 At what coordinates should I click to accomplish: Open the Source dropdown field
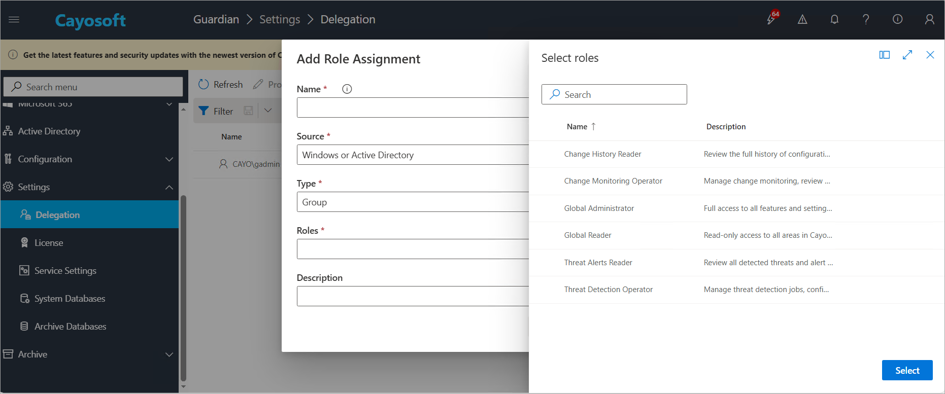point(413,155)
